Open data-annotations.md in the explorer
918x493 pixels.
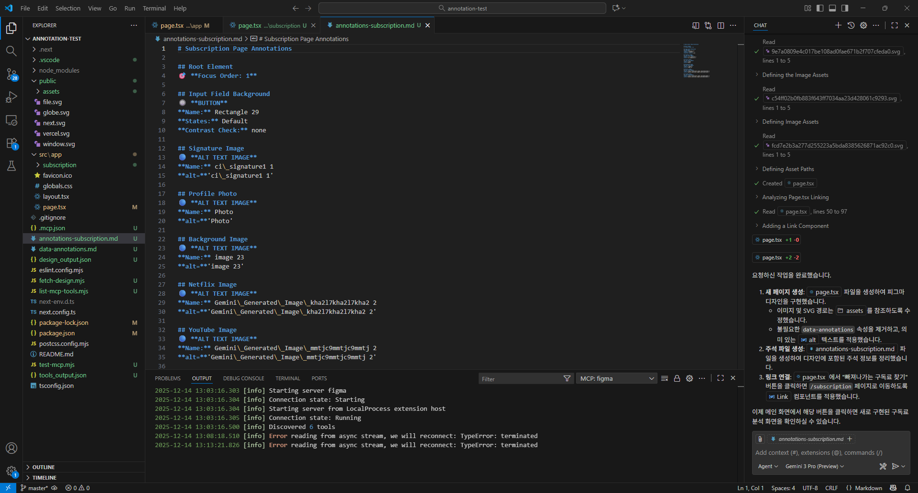68,249
